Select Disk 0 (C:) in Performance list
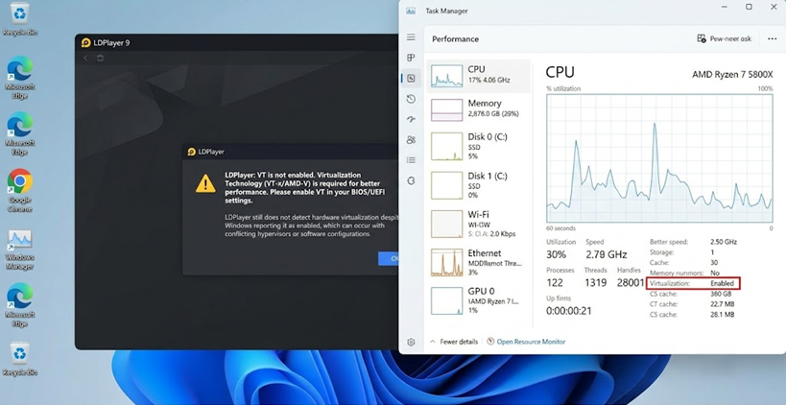This screenshot has width=786, height=405. click(x=478, y=146)
